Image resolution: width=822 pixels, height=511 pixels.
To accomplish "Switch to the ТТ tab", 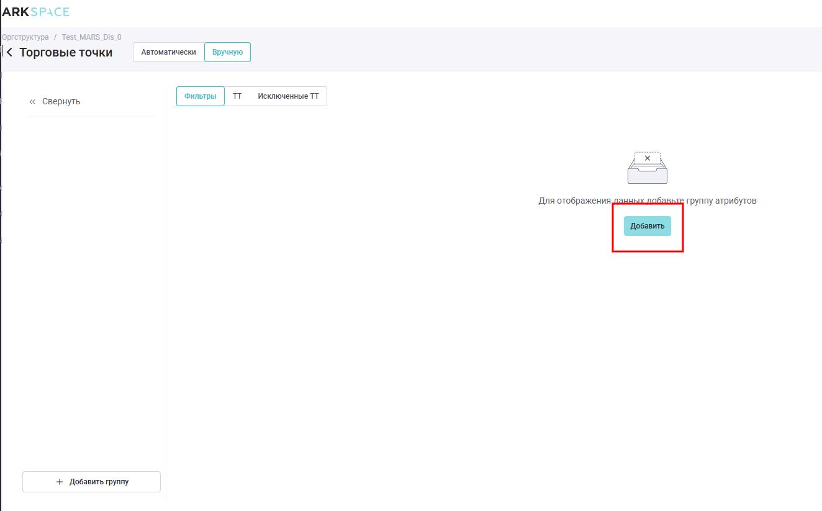I will [x=237, y=96].
